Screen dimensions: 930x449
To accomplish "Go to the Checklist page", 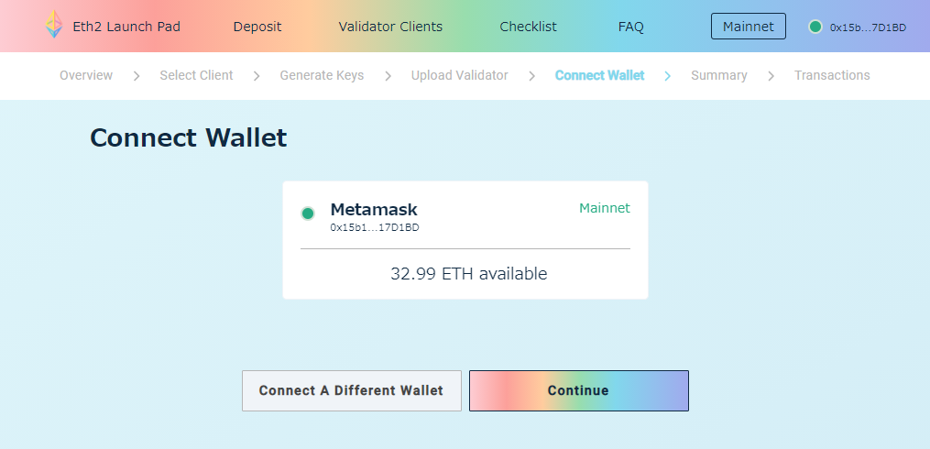I will pyautogui.click(x=528, y=27).
